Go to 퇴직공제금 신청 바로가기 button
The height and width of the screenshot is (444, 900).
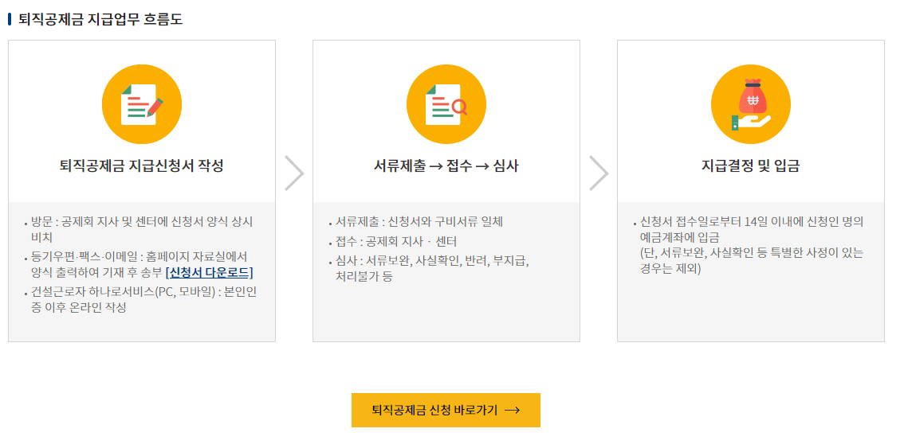pos(446,411)
